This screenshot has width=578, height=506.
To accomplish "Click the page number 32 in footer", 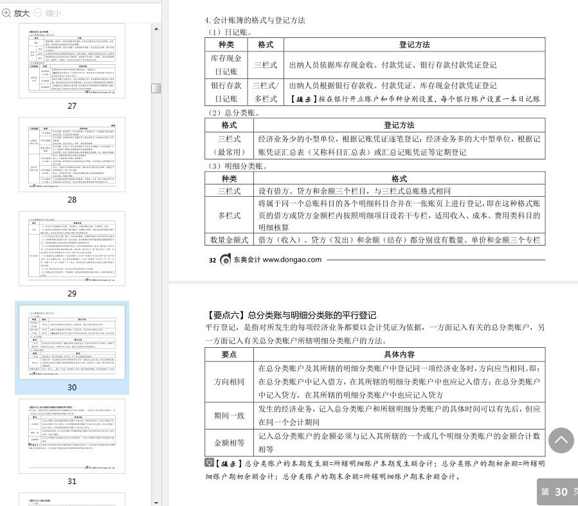I will 212,260.
